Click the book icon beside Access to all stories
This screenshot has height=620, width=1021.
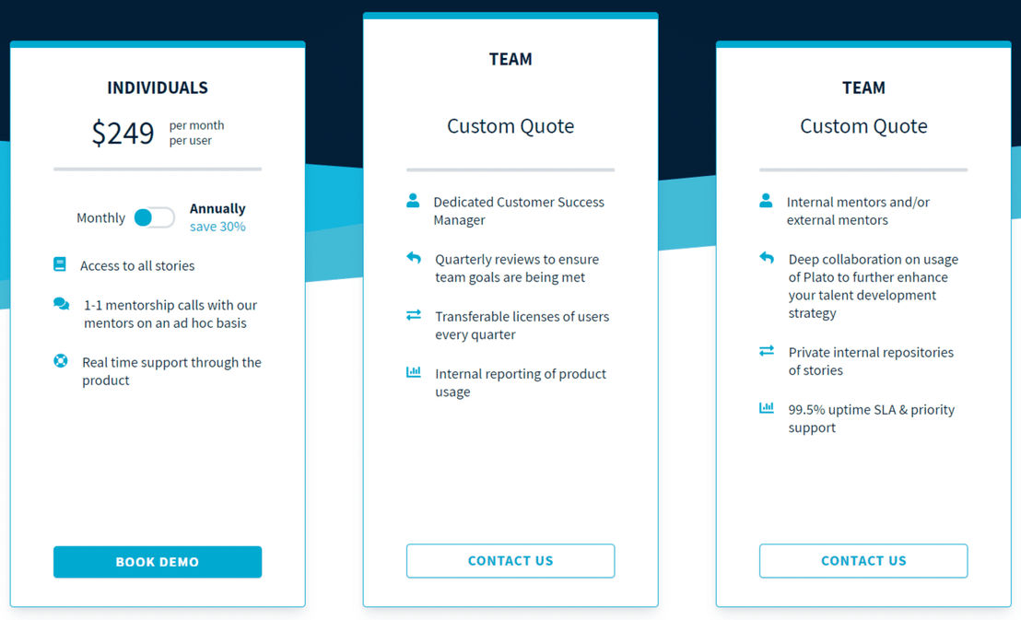(x=59, y=264)
